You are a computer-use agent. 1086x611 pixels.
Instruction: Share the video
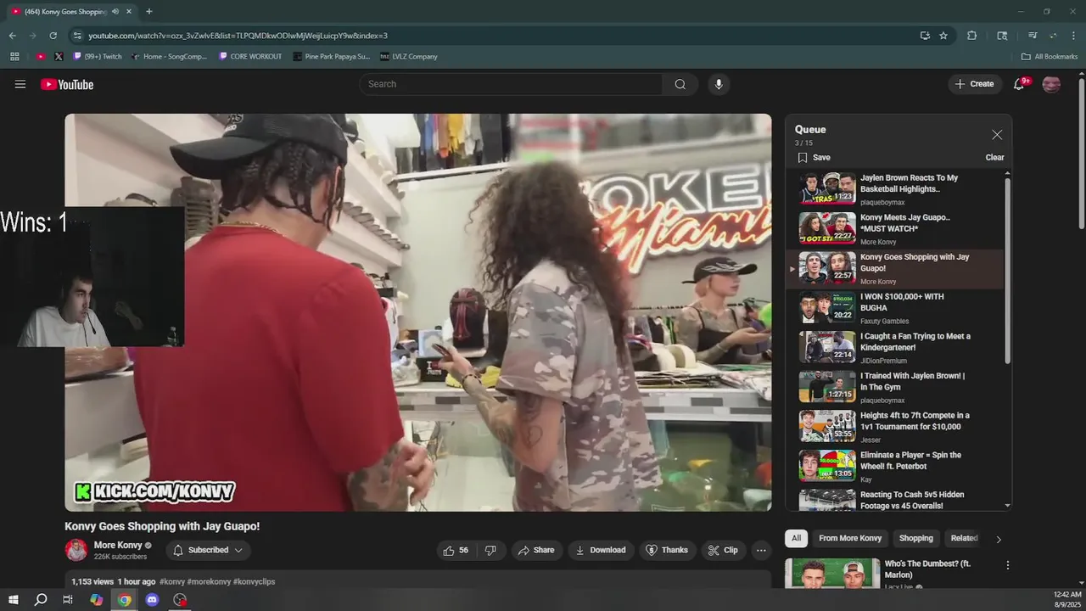(x=535, y=550)
